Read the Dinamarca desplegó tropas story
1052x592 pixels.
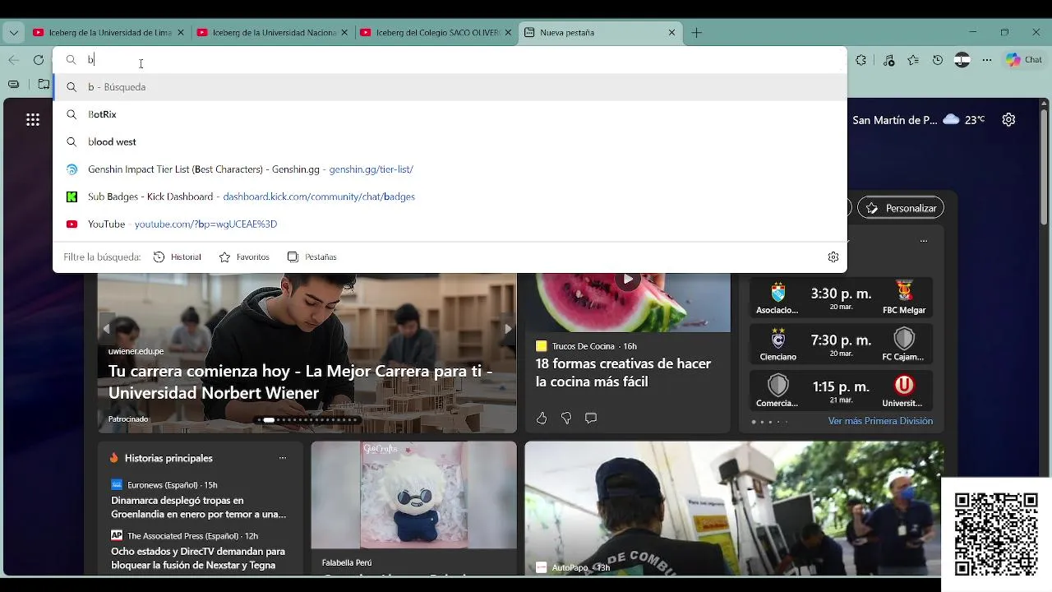point(199,507)
